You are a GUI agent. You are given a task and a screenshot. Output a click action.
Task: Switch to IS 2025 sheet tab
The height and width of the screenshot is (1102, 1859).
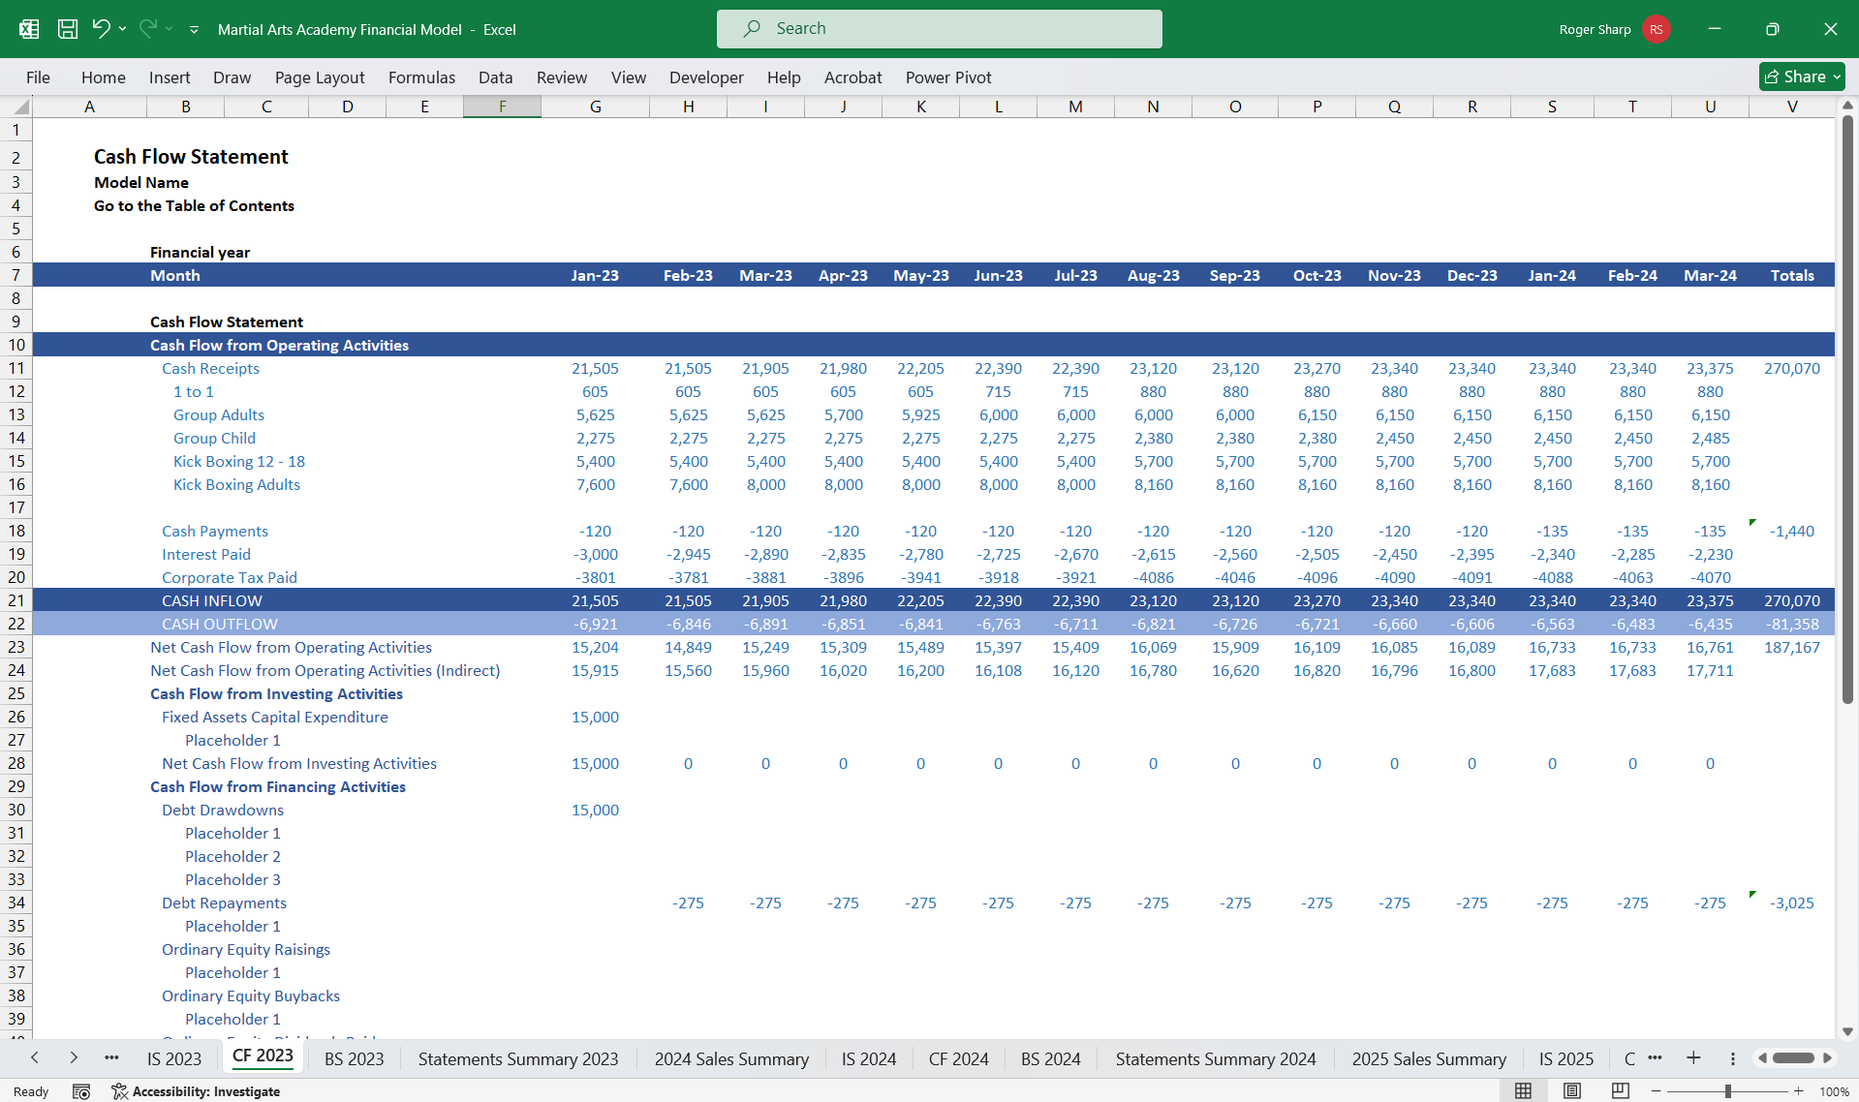coord(1566,1059)
